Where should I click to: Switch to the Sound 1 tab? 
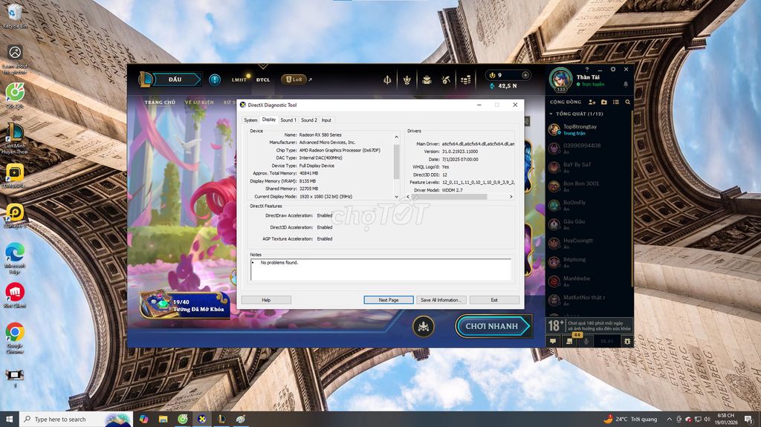(x=288, y=120)
